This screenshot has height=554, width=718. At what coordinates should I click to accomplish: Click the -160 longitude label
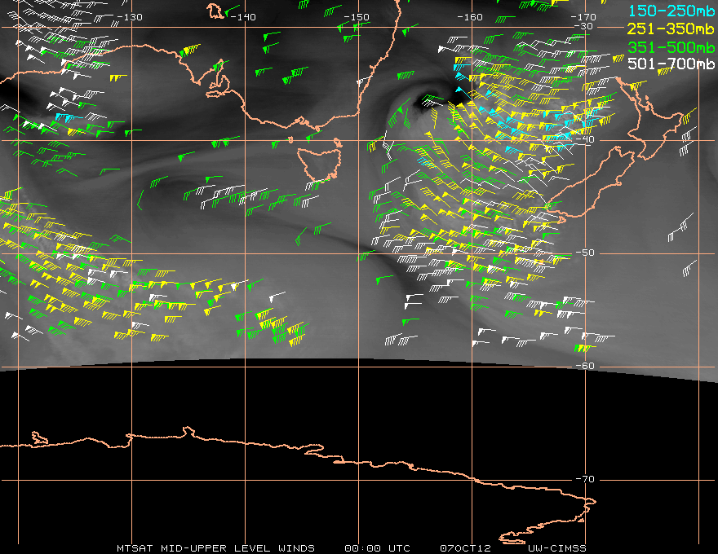click(x=469, y=17)
